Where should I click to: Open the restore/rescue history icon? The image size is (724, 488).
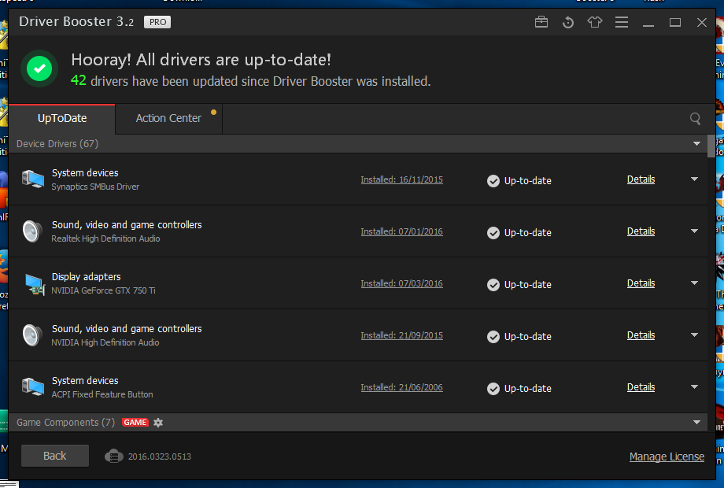568,22
